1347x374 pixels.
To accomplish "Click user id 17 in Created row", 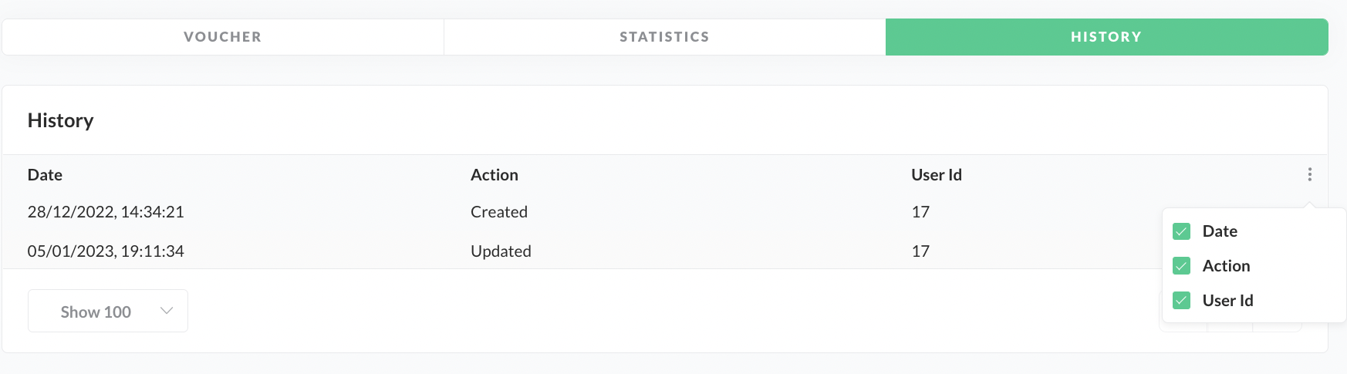I will 920,212.
